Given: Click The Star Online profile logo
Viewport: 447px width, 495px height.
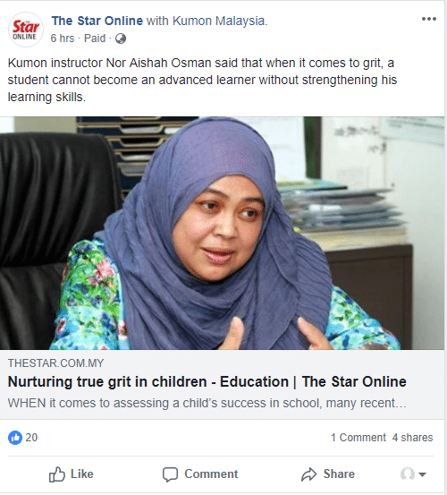Looking at the screenshot, I should point(26,30).
